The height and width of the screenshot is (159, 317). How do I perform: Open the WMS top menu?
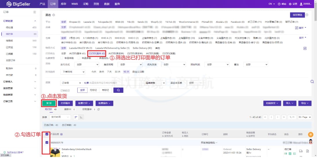coord(74,4)
